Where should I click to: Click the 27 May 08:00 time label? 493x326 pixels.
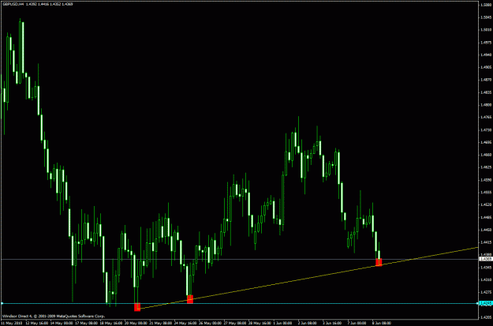point(233,323)
